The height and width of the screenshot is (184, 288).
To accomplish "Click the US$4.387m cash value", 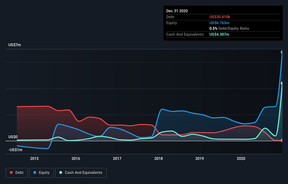I will point(219,34).
